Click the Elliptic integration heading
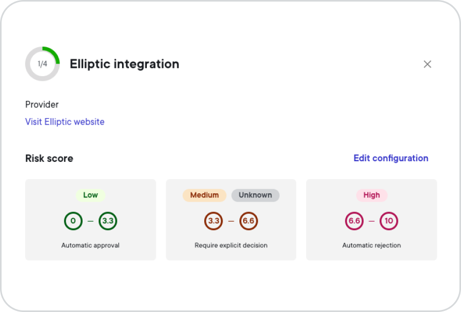Viewport: 461px width, 312px height. point(124,64)
